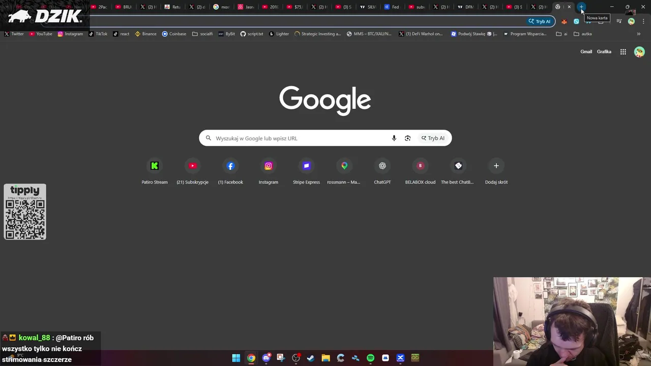Switch to the $75 YouTube tab
The image size is (651, 366).
(294, 7)
